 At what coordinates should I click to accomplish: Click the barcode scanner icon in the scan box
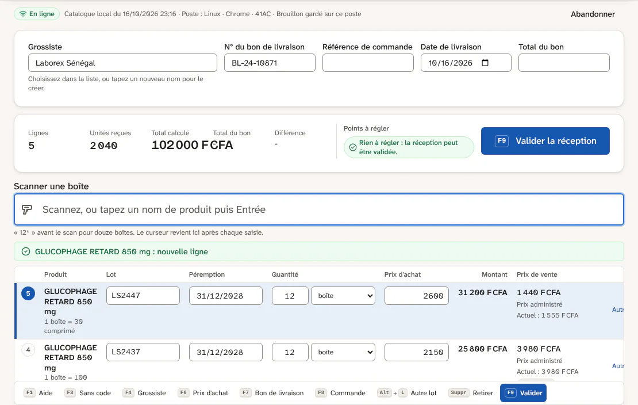(x=27, y=209)
